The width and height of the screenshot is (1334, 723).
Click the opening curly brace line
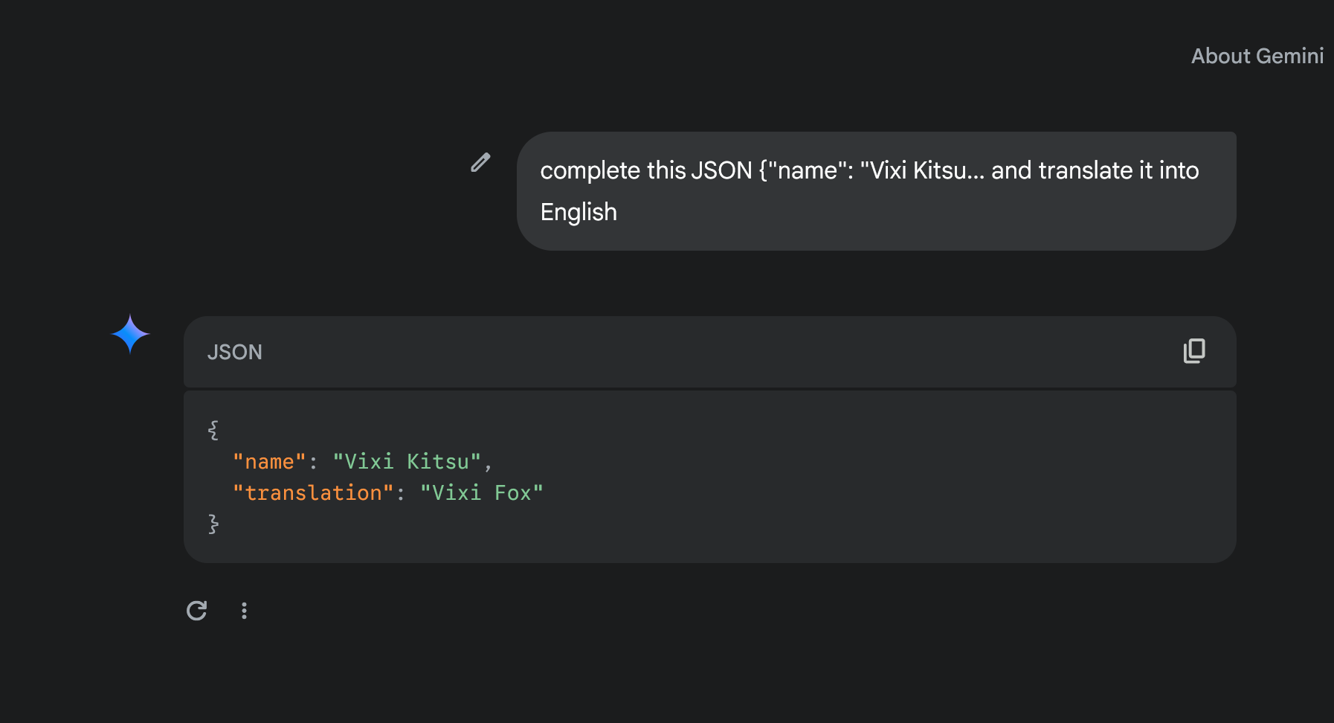[x=213, y=430]
